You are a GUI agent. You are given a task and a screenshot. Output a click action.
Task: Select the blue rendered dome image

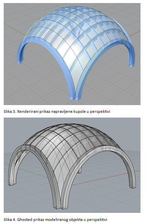(72, 54)
